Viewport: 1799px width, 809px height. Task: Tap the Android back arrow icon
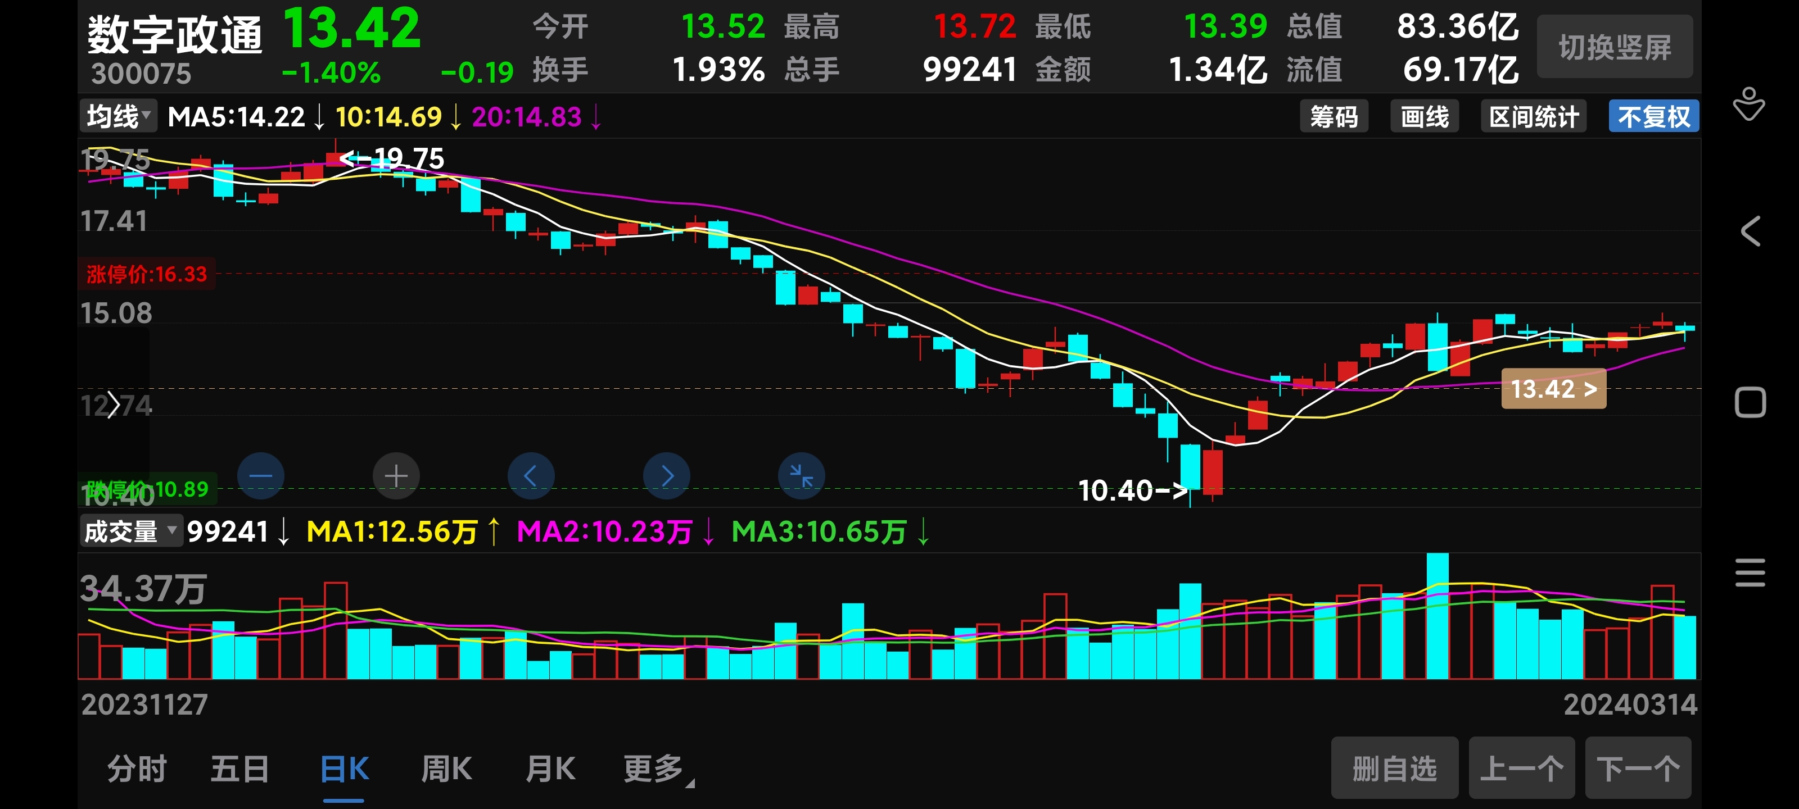pos(1750,231)
